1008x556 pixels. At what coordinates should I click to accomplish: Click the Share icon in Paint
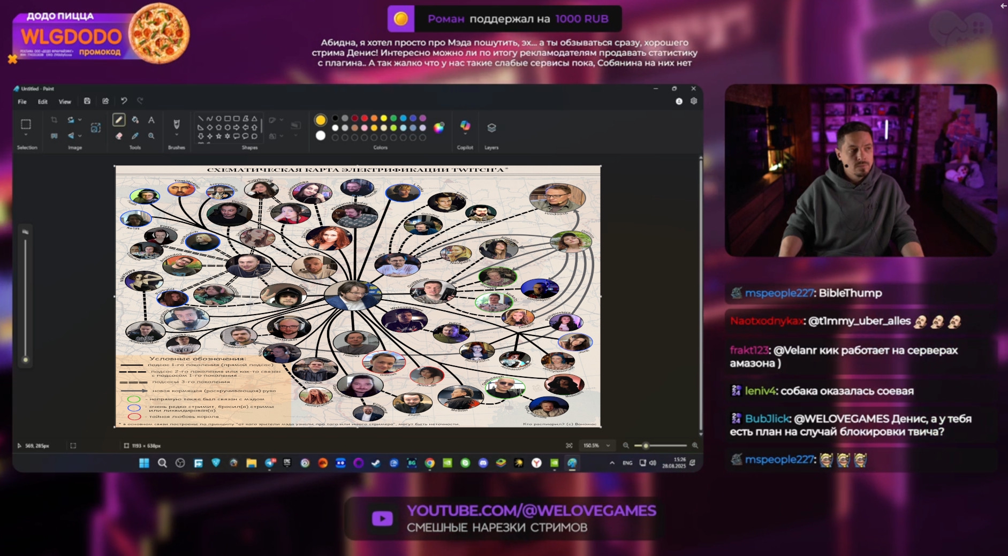click(105, 101)
